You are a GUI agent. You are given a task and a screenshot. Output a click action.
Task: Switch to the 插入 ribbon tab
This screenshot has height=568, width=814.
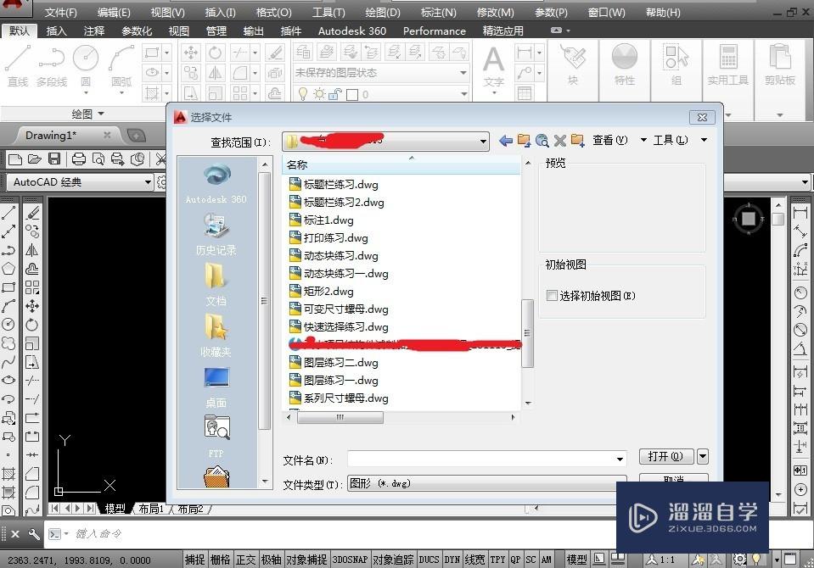pos(56,31)
